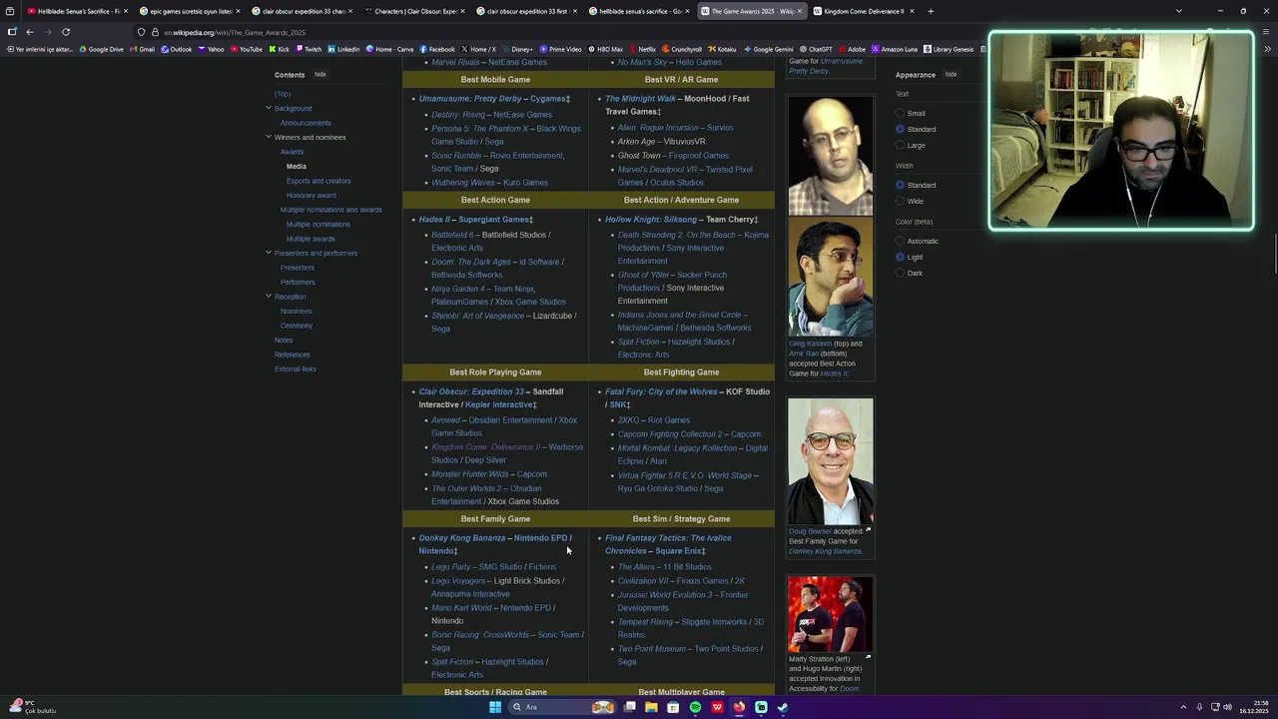Open Hollow Knight: Silksong link

(651, 219)
